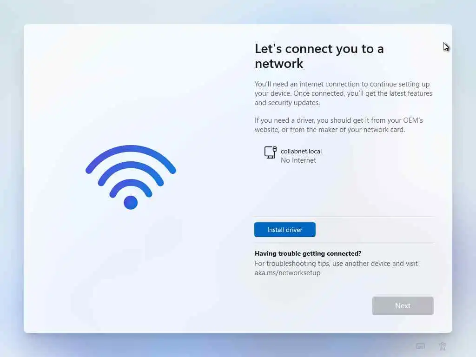Click the wired network computer icon

click(270, 152)
